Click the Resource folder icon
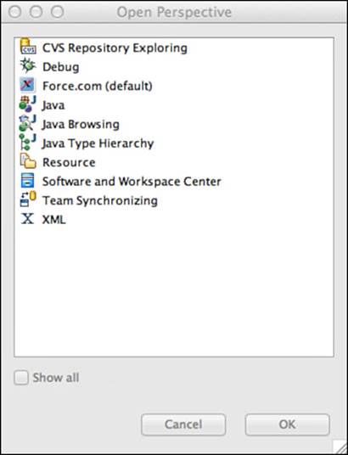 (x=28, y=161)
